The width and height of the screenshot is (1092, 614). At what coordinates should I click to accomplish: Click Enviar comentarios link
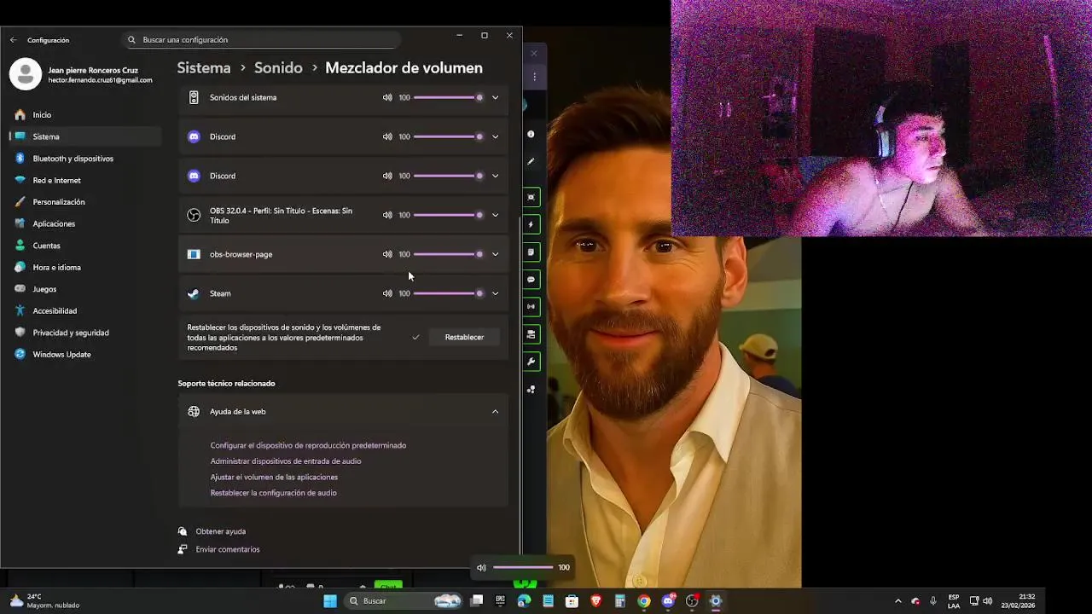(227, 549)
